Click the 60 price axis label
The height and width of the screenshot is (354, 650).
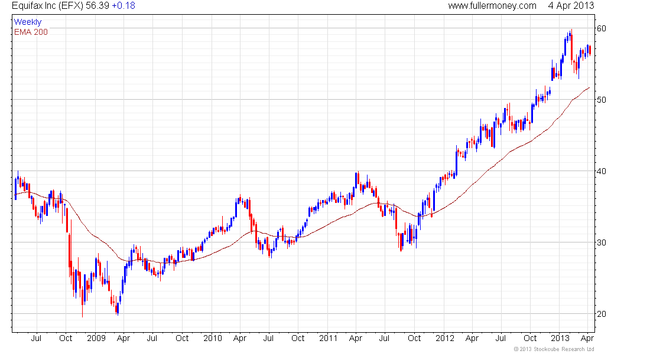pyautogui.click(x=601, y=28)
